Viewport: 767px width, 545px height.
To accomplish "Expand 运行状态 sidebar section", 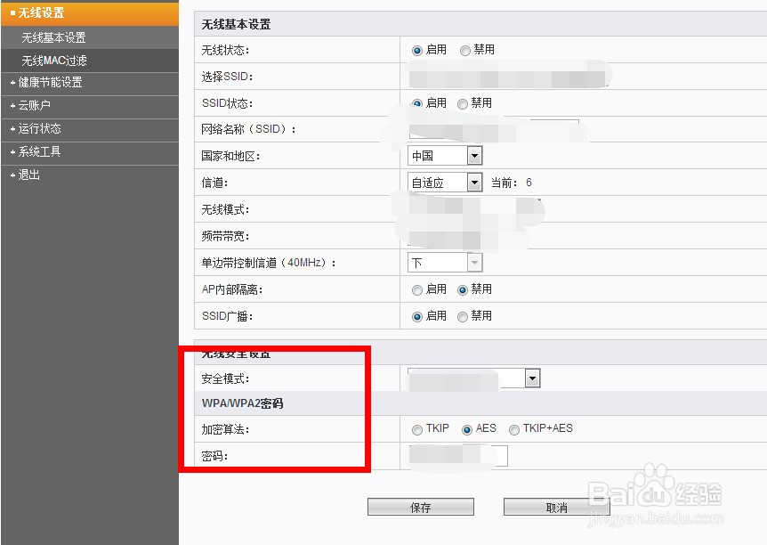I will [x=40, y=129].
